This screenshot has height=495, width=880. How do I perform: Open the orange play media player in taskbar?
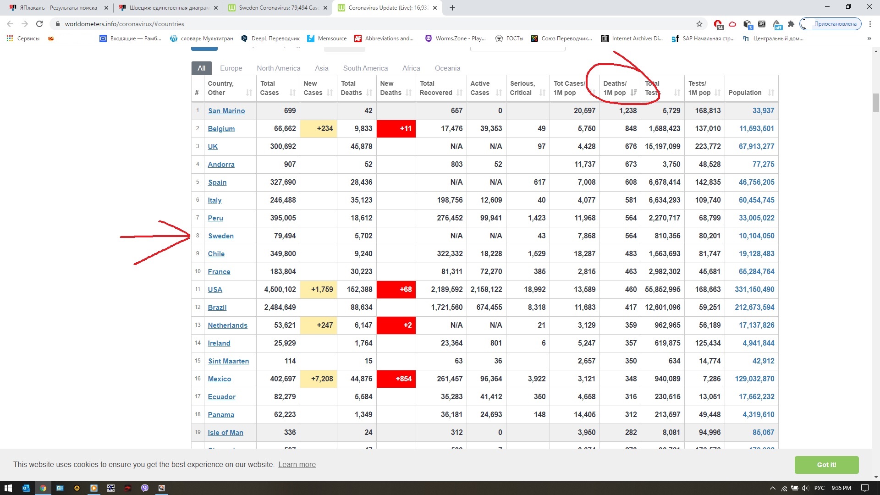click(x=94, y=488)
